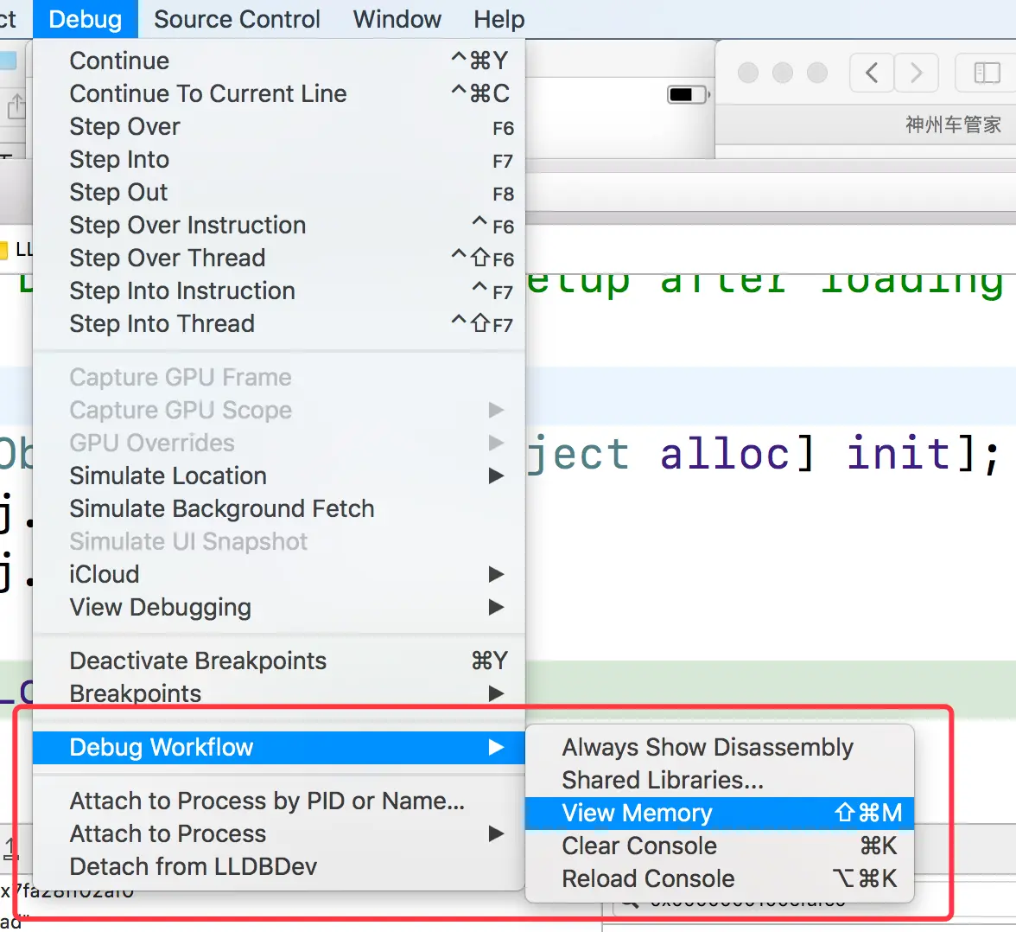The width and height of the screenshot is (1016, 932).
Task: Expand the Breakpoints submenu
Action: (x=278, y=694)
